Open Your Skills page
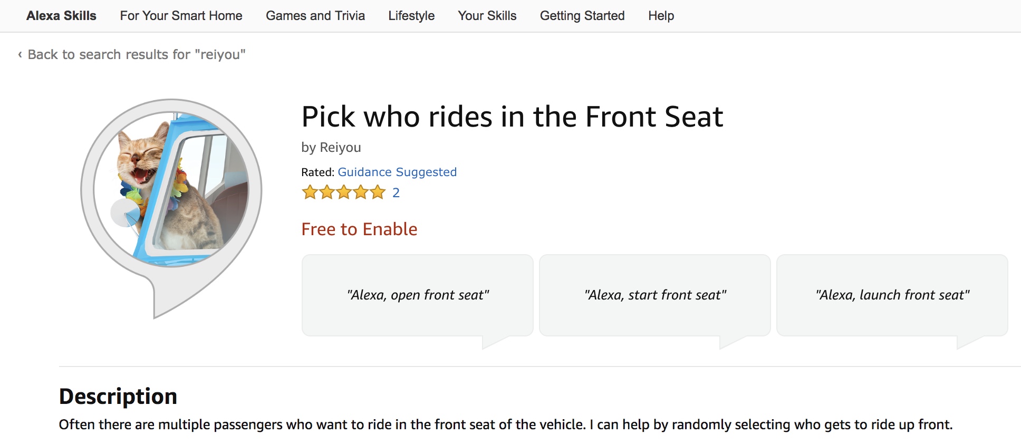The width and height of the screenshot is (1021, 444). [x=487, y=16]
